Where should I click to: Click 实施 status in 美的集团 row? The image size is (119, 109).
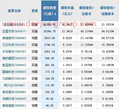[x=35, y=58]
